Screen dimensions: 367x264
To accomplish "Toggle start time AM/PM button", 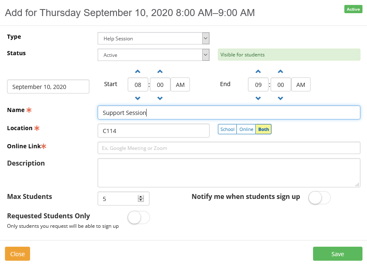I will (x=180, y=85).
